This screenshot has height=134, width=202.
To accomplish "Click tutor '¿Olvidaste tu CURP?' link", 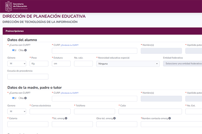I will click(x=70, y=93).
